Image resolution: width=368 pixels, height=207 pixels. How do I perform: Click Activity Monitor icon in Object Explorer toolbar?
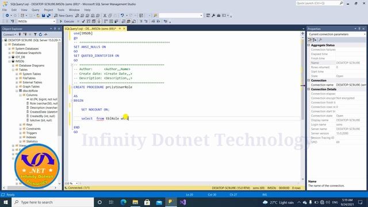46,34
